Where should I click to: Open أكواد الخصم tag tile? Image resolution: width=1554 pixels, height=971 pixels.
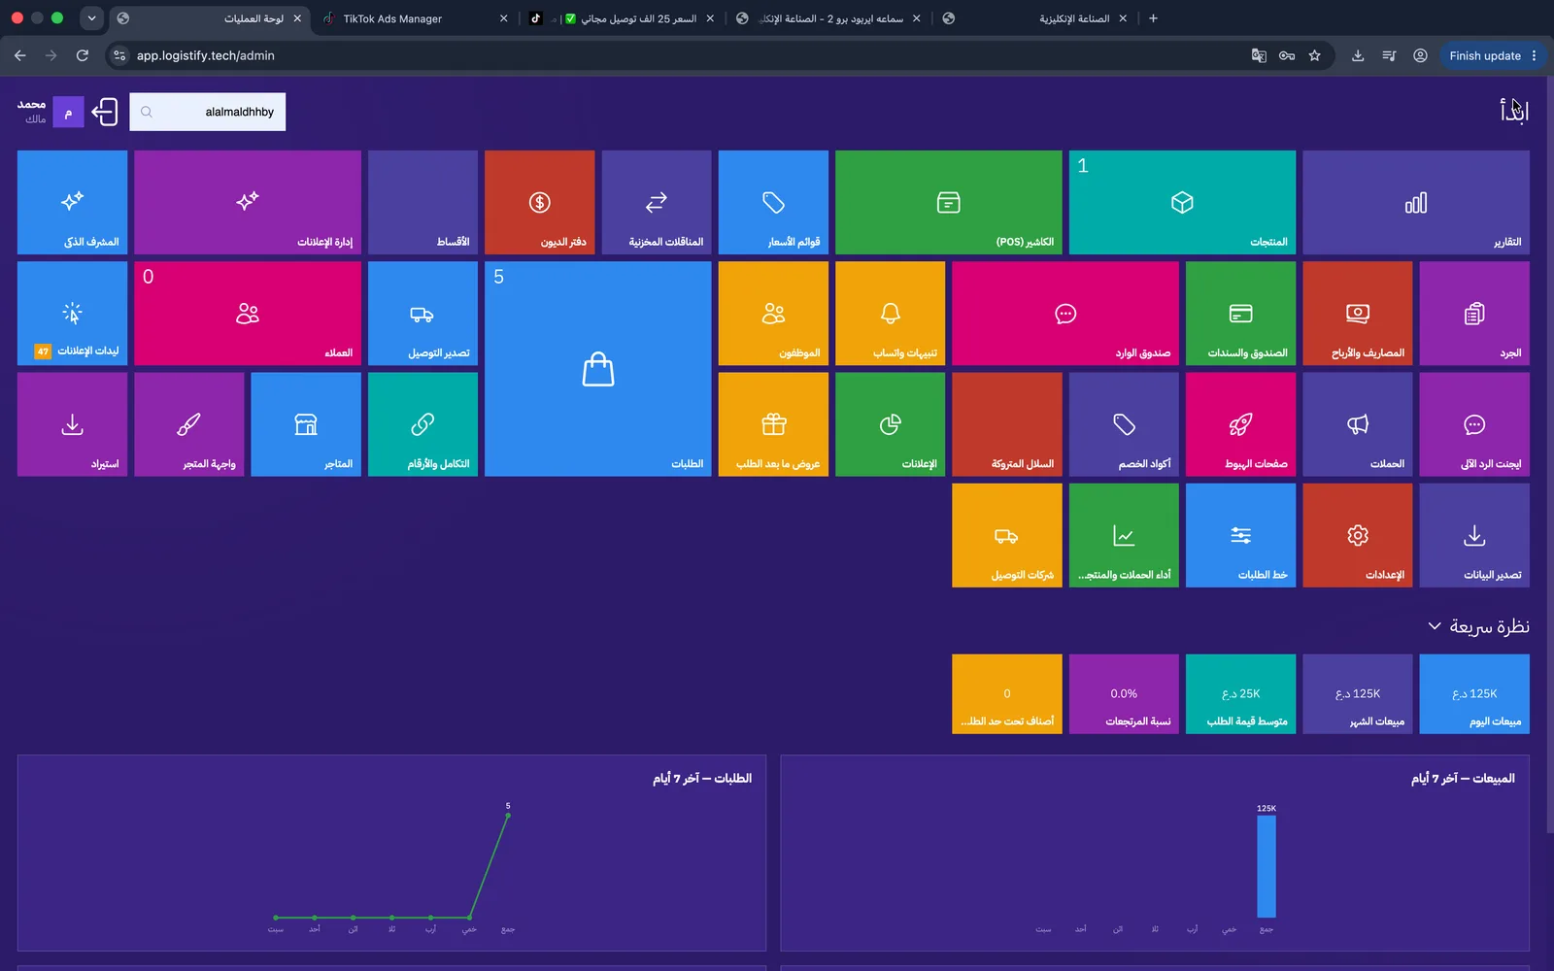(x=1124, y=424)
